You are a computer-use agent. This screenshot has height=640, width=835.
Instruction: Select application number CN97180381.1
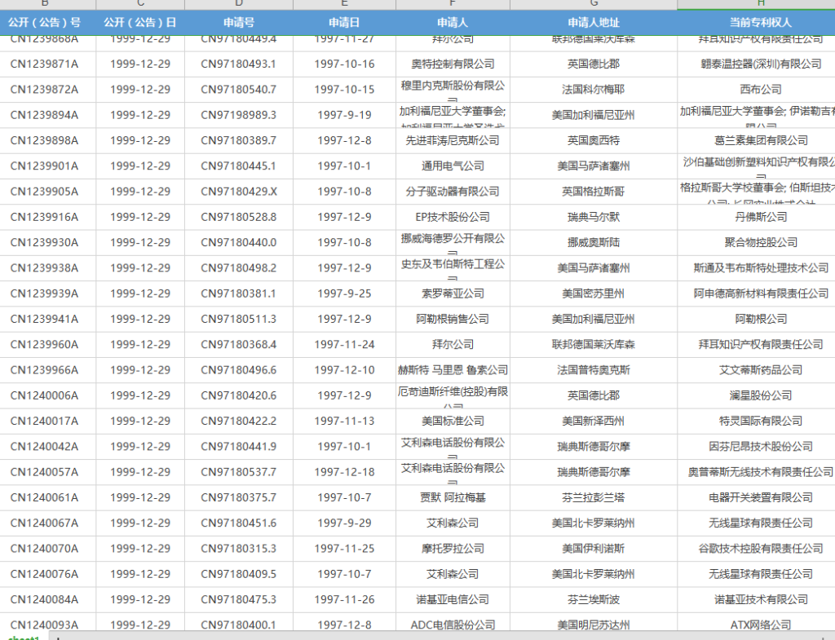[x=239, y=294]
